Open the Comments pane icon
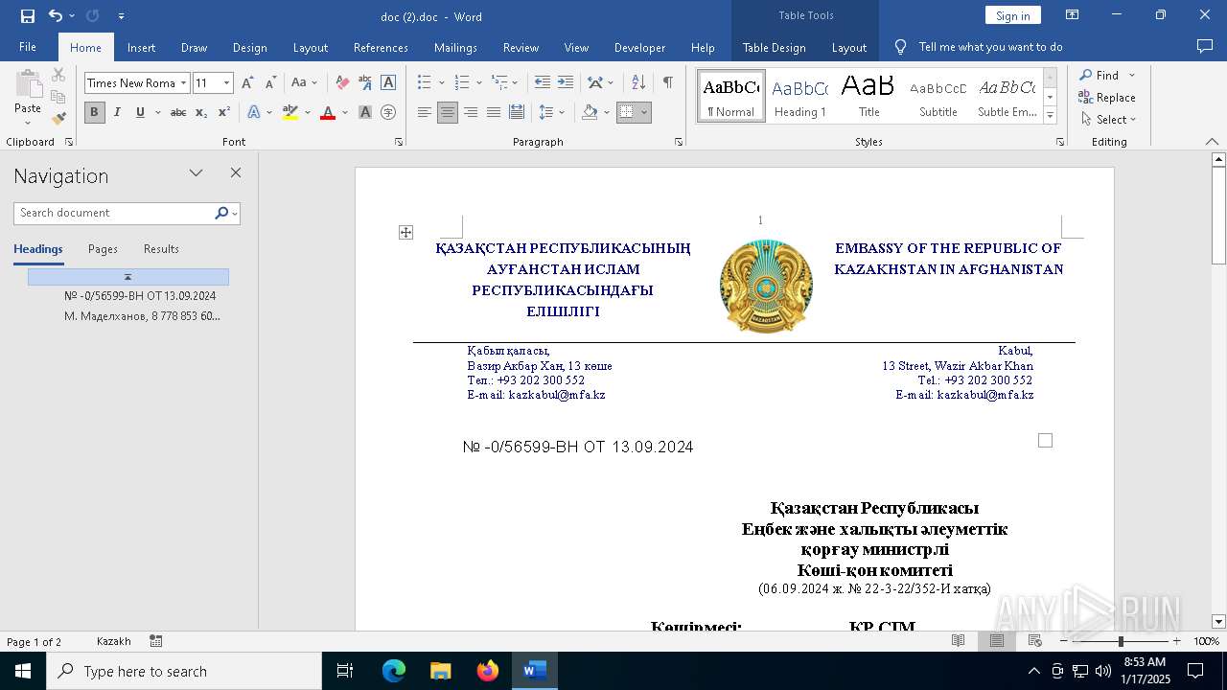This screenshot has height=690, width=1227. 1205,47
